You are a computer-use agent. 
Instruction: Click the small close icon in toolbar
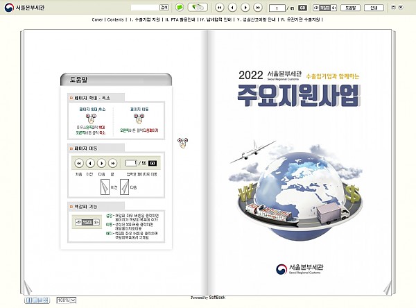tap(401, 8)
